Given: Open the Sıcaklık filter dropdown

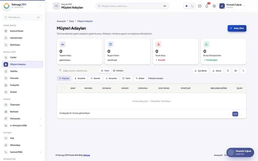Looking at the screenshot, I should (x=80, y=78).
